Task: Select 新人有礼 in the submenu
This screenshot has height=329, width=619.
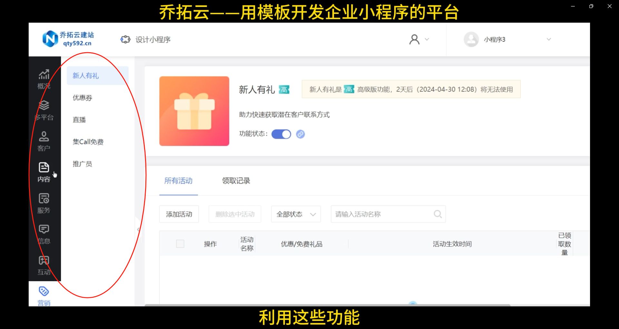Action: coord(98,75)
